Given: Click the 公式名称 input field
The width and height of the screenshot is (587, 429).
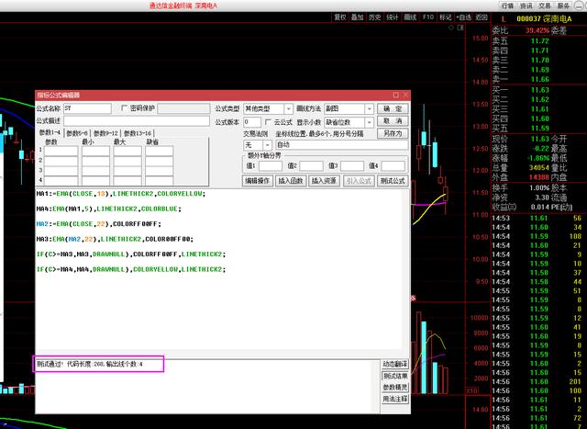Looking at the screenshot, I should [87, 108].
